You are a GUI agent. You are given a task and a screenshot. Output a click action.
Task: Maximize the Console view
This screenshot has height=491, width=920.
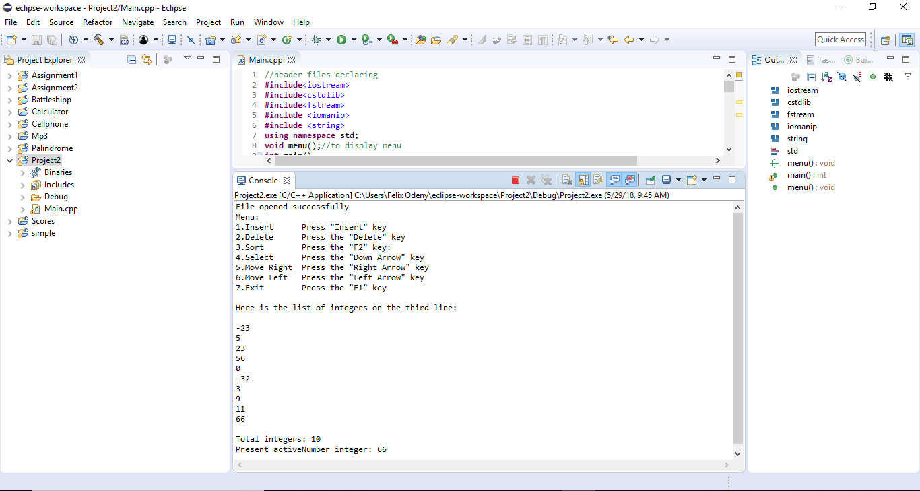(x=732, y=180)
